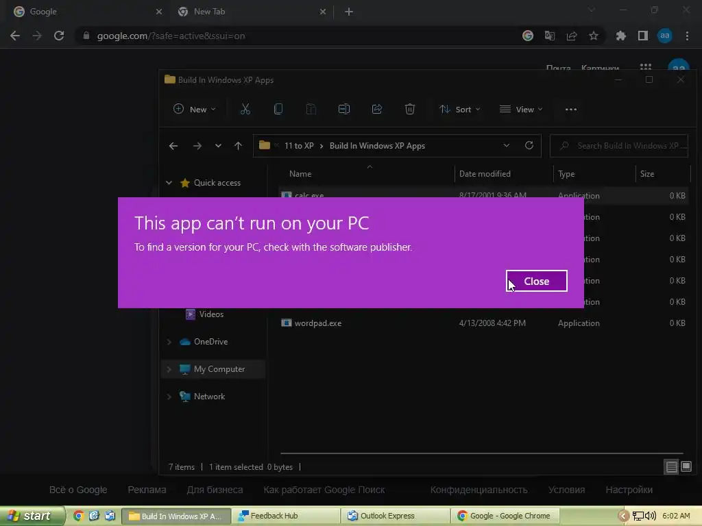This screenshot has height=526, width=702.
Task: Go back in File Explorer
Action: tap(173, 146)
